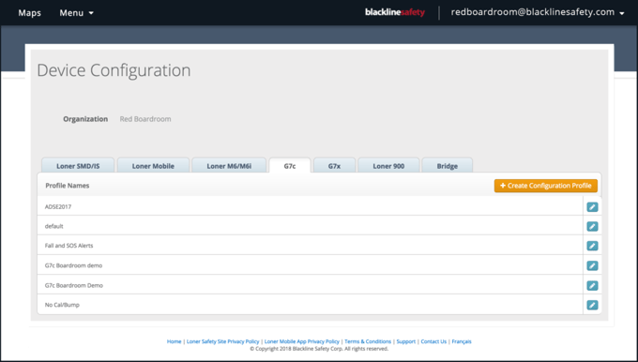Open the Menu dropdown in the top bar
Image resolution: width=638 pixels, height=362 pixels.
(x=77, y=13)
